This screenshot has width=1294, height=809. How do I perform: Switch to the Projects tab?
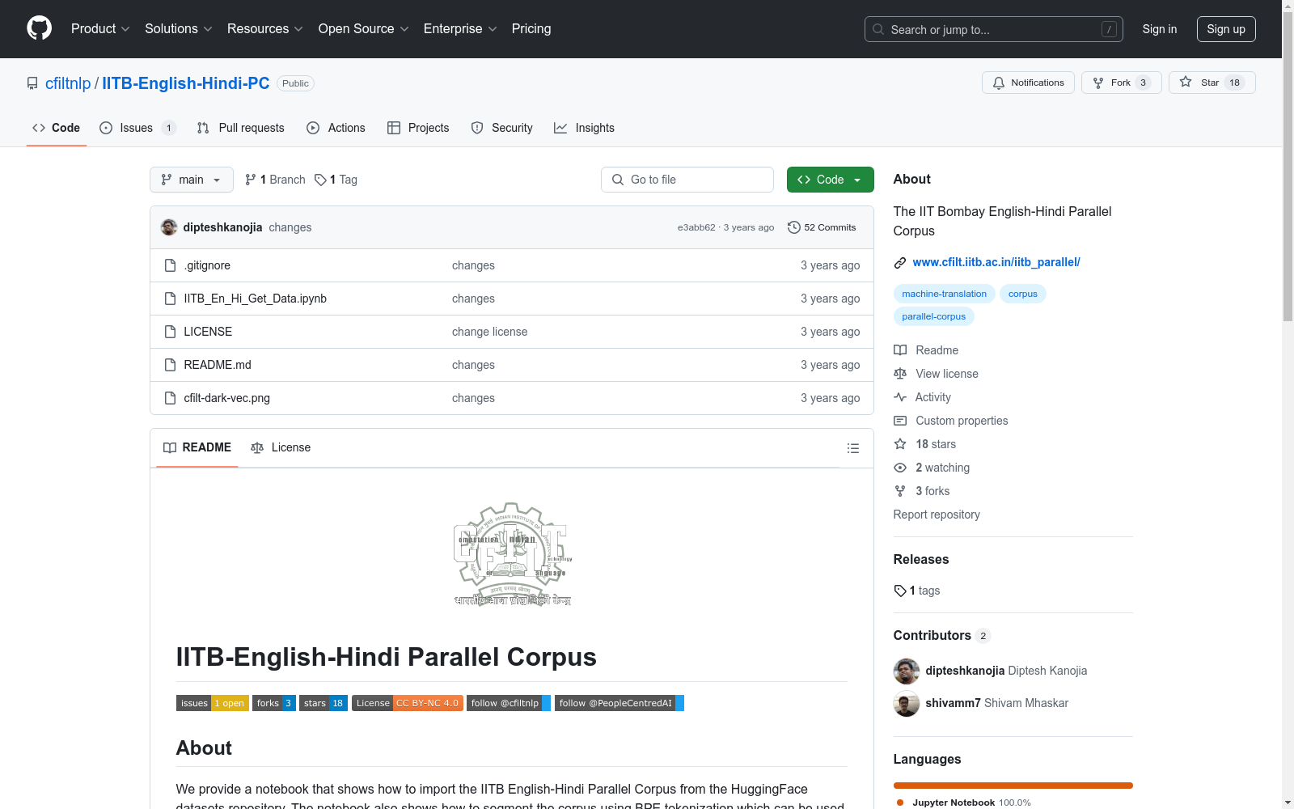click(x=418, y=128)
